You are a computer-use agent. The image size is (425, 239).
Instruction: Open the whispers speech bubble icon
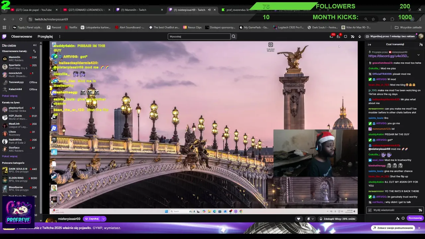(x=346, y=37)
